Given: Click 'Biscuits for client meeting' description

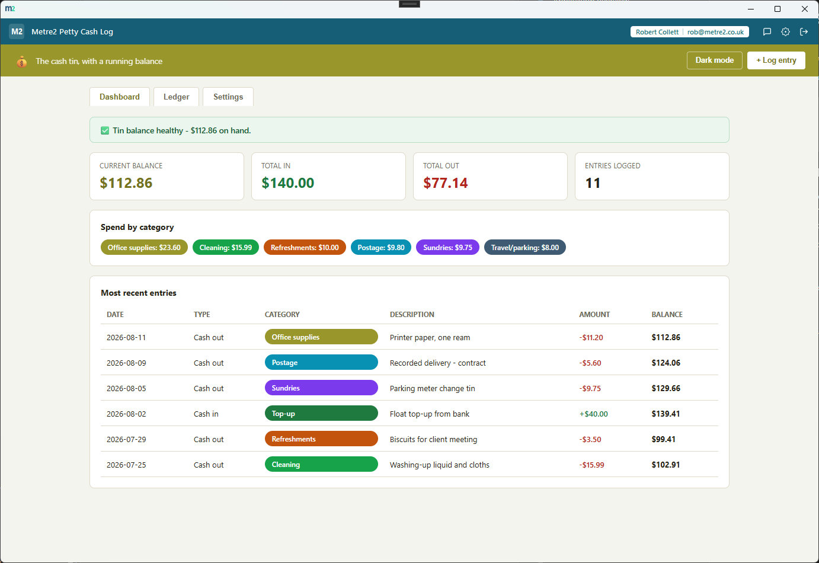Looking at the screenshot, I should 433,439.
